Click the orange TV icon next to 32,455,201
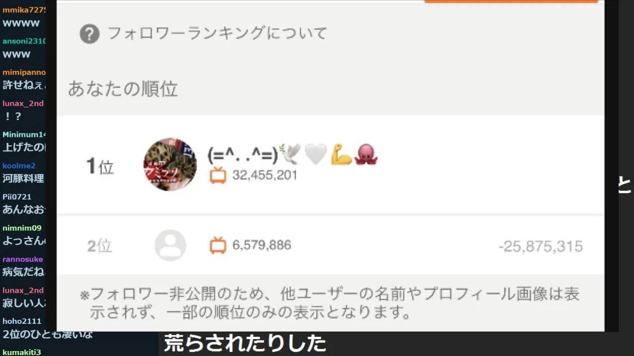634x356 pixels. tap(218, 176)
